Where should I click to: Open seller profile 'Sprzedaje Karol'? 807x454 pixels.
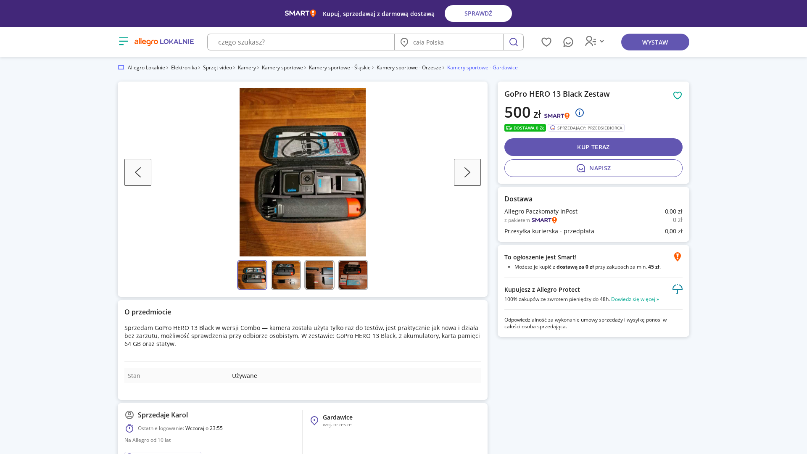pos(163,415)
